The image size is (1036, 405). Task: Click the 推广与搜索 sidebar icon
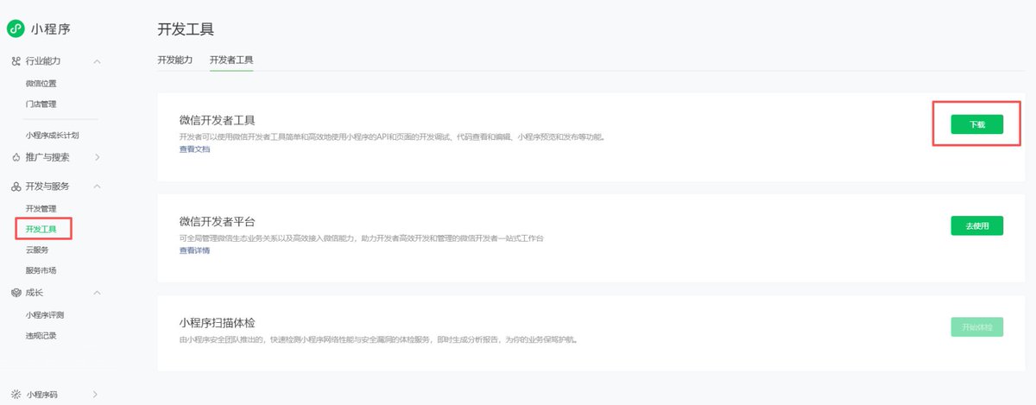click(16, 157)
